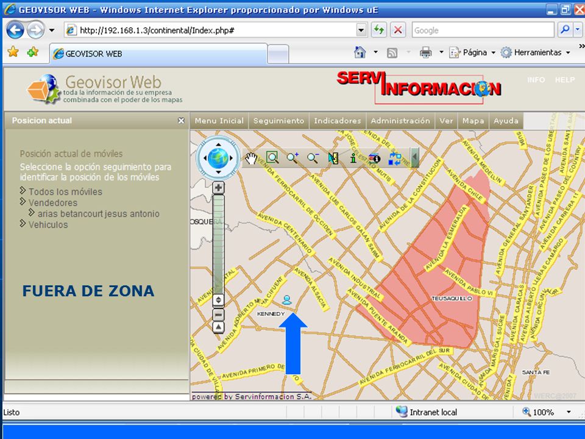Select the zoom out magnifier tool

(313, 158)
